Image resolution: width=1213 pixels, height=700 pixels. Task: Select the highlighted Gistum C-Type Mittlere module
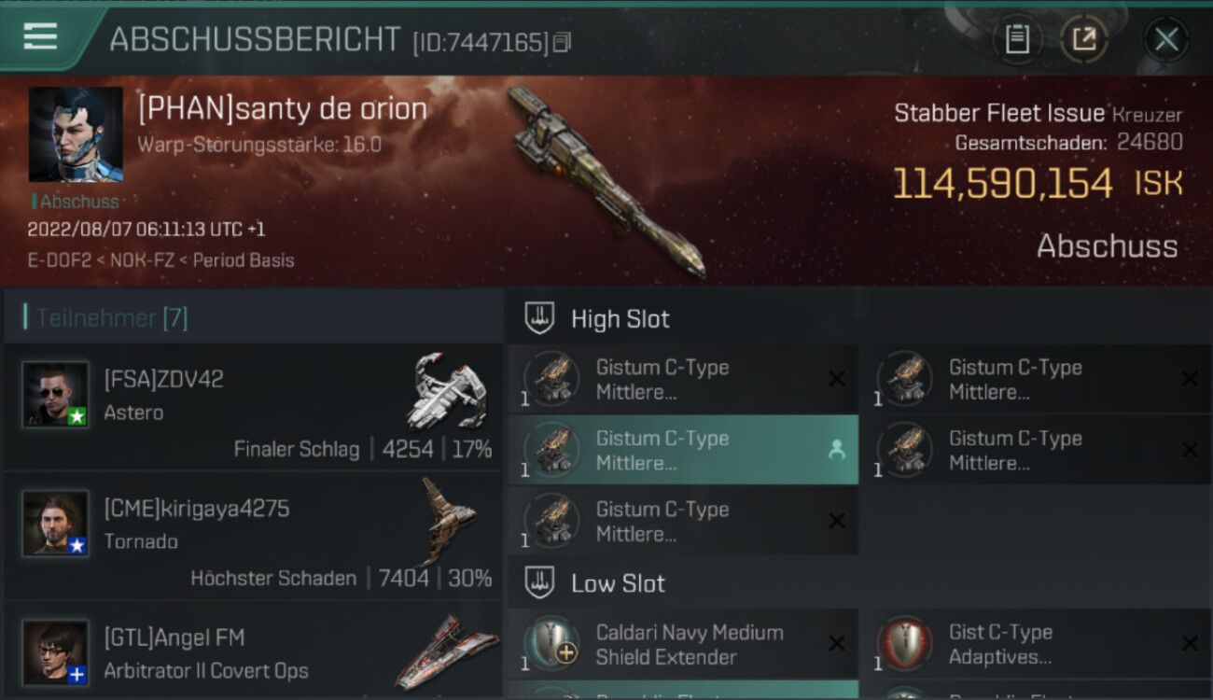[682, 450]
